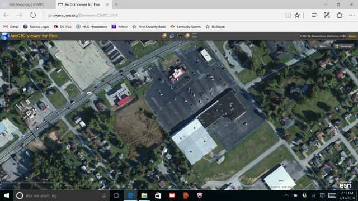Open the Windows Start menu
This screenshot has width=358, height=201.
point(7,195)
